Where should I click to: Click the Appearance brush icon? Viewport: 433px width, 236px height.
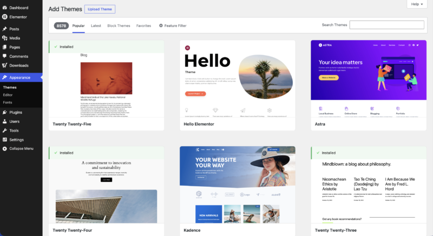(5, 77)
